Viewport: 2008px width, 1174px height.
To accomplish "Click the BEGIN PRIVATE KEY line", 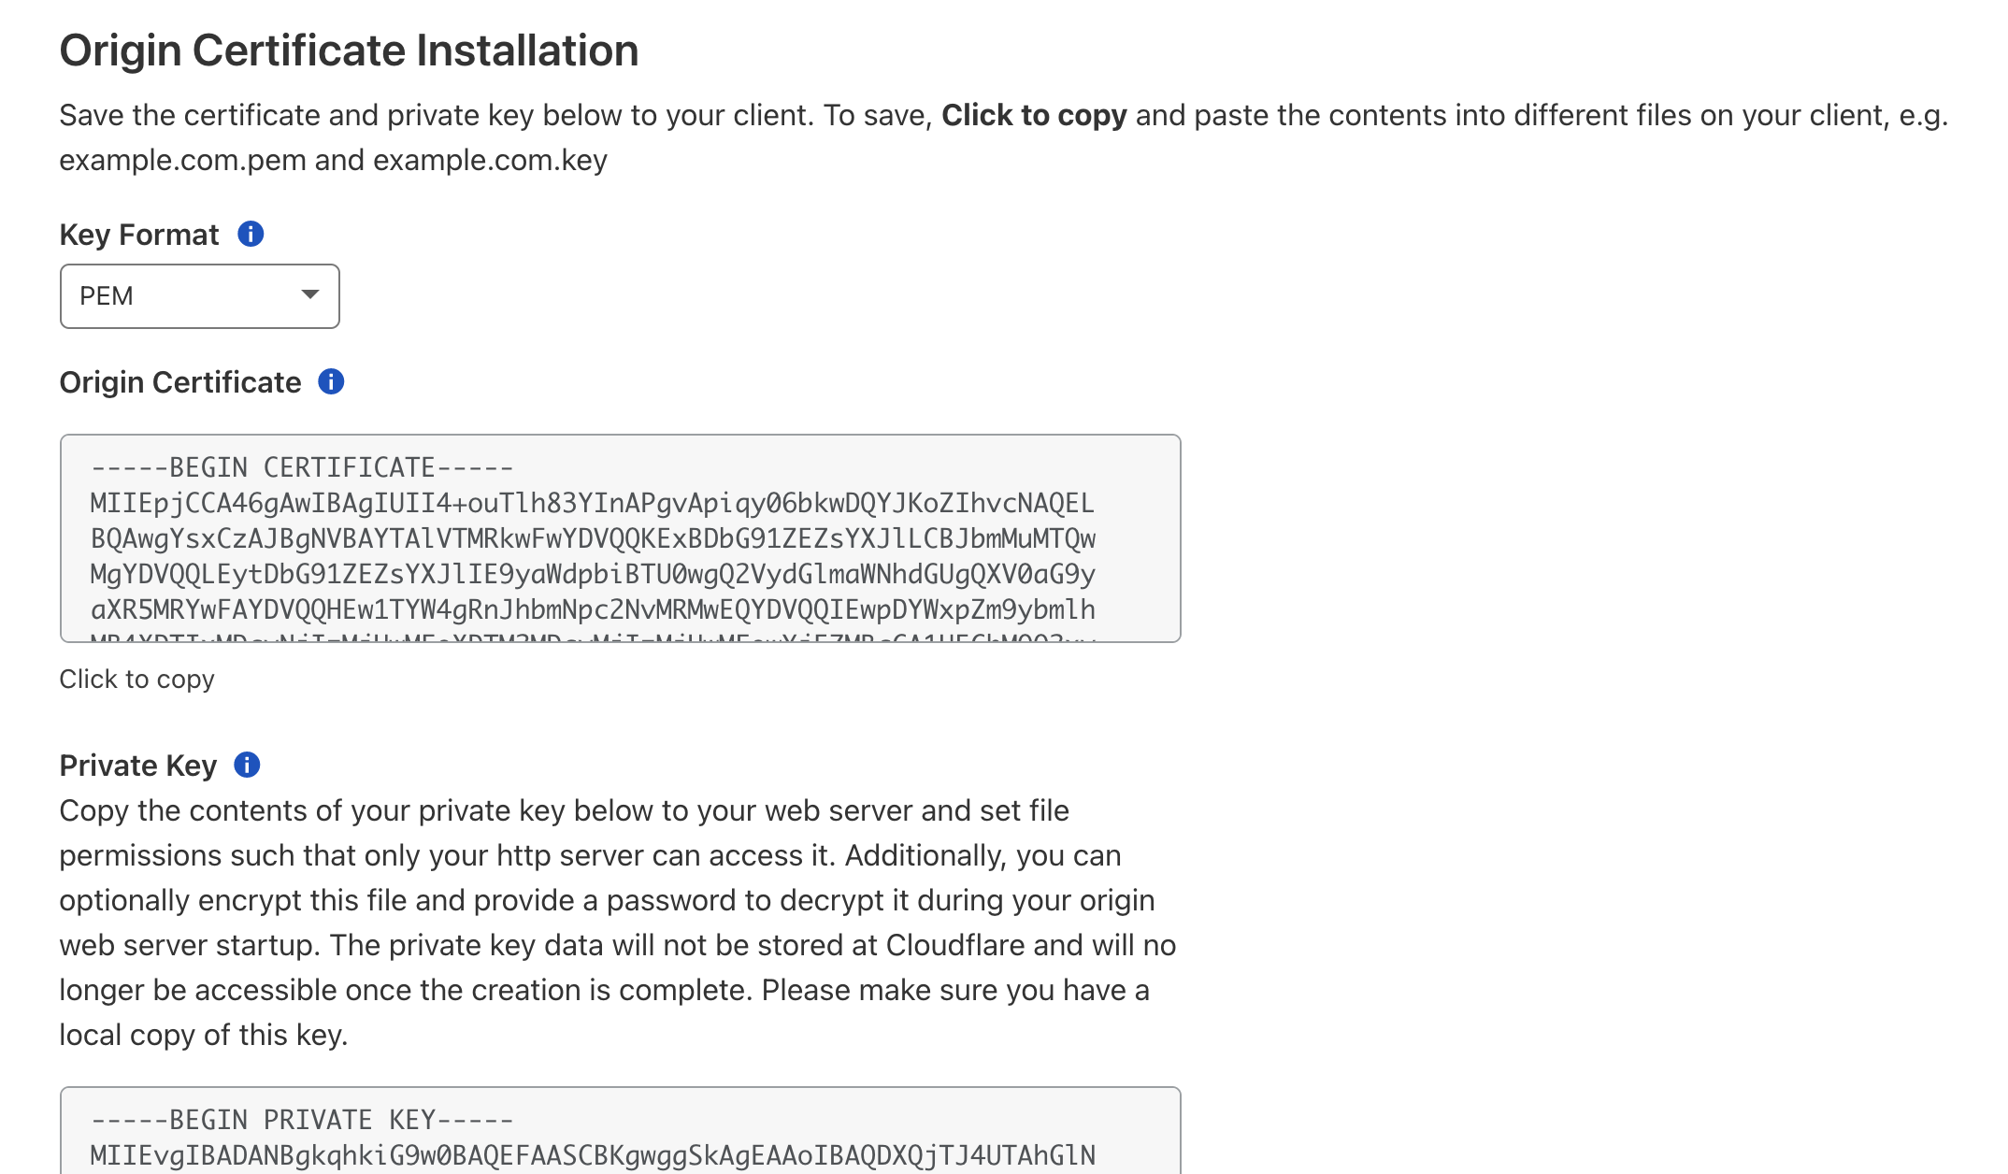I will pos(302,1120).
